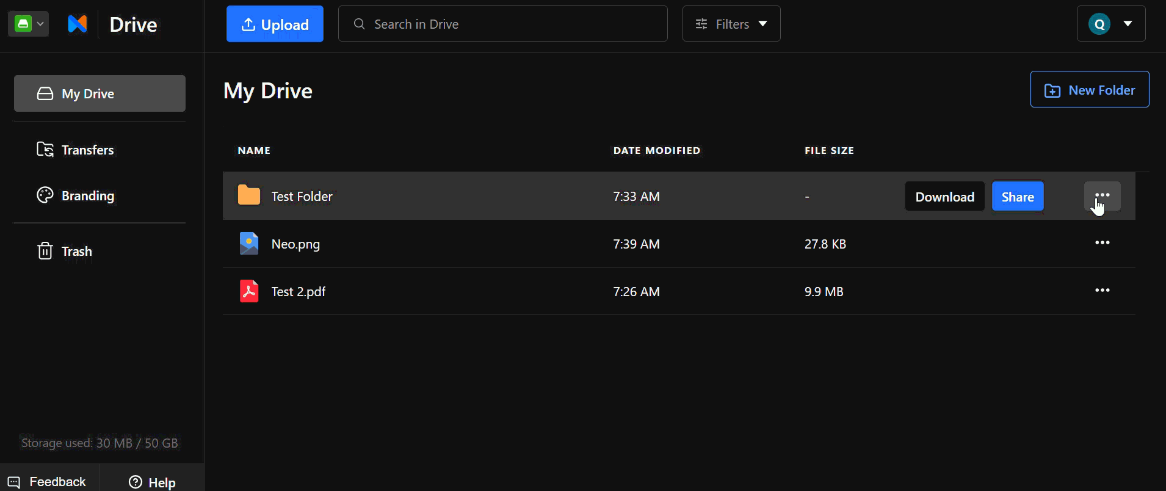The height and width of the screenshot is (491, 1166).
Task: Click the Trash bin icon
Action: click(x=45, y=251)
